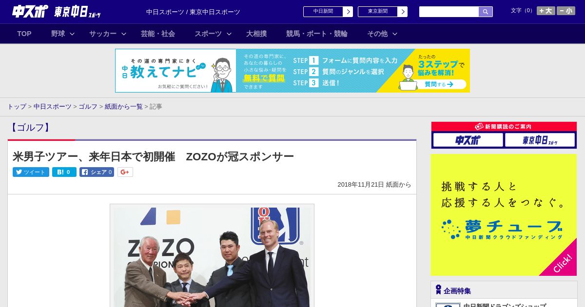This screenshot has width=585, height=307.
Task: Click the 新聞購読のご案内 header
Action: point(504,127)
